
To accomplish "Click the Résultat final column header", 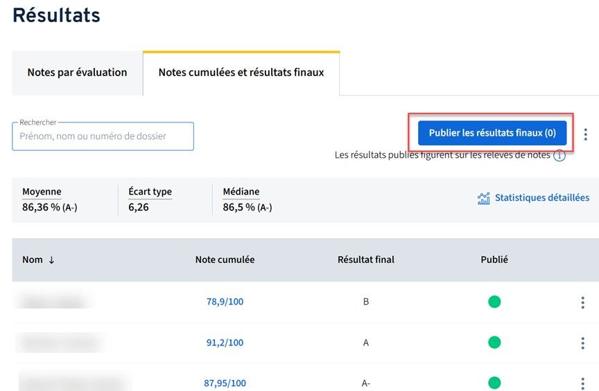I will pos(365,260).
